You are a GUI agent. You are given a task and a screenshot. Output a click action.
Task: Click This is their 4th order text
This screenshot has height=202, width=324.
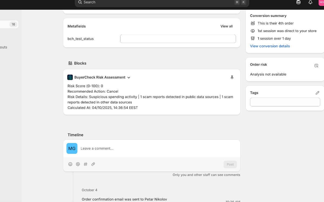click(275, 23)
